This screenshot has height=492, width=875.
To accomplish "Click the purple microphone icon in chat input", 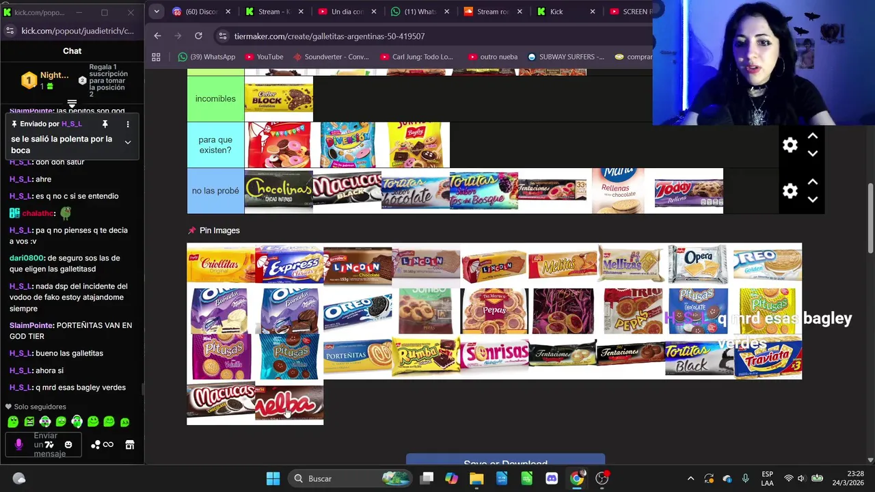I will 18,445.
